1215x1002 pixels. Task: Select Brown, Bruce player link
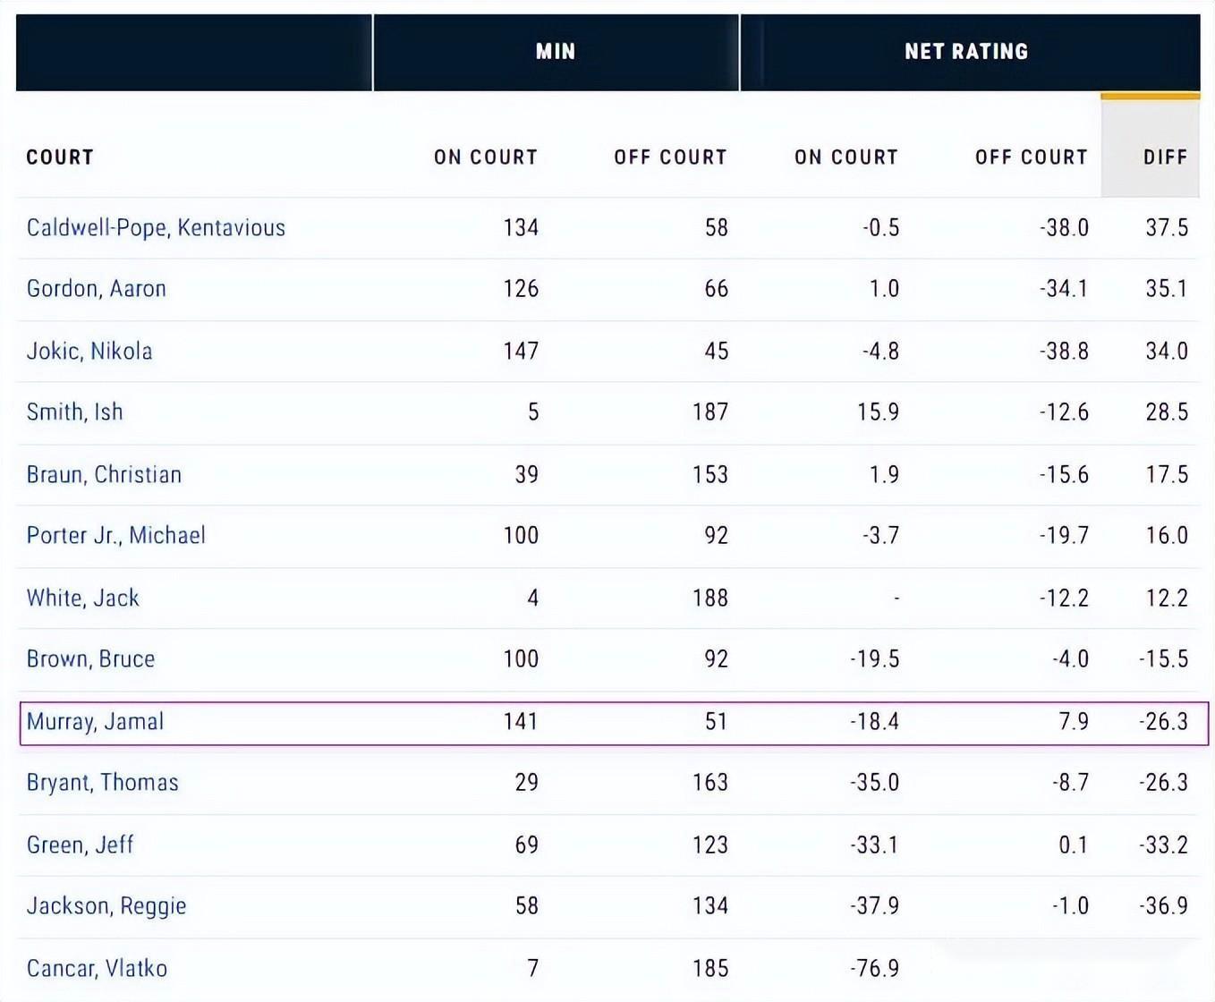(91, 659)
